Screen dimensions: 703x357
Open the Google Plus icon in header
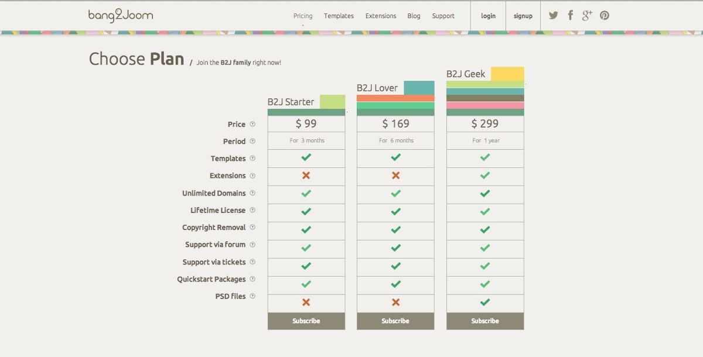(x=587, y=15)
